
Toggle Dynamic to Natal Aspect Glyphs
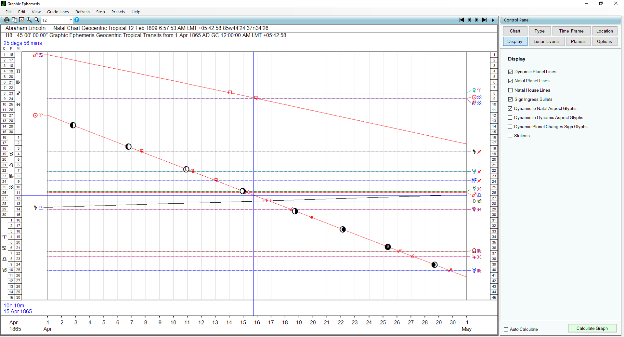point(510,108)
